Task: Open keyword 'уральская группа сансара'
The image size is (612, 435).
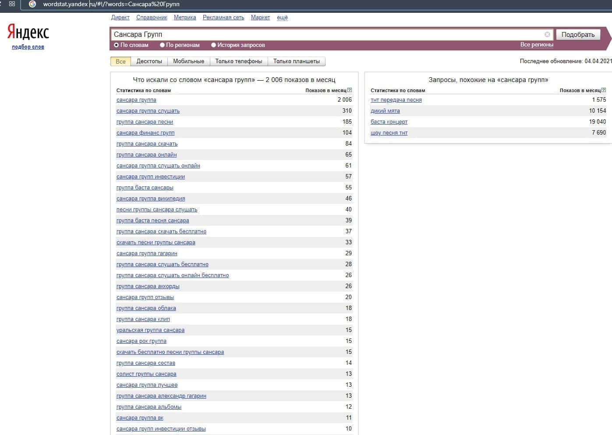Action: [150, 330]
